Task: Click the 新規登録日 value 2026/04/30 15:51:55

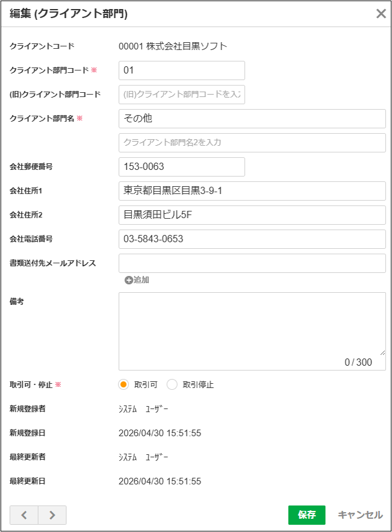Action: coord(160,433)
